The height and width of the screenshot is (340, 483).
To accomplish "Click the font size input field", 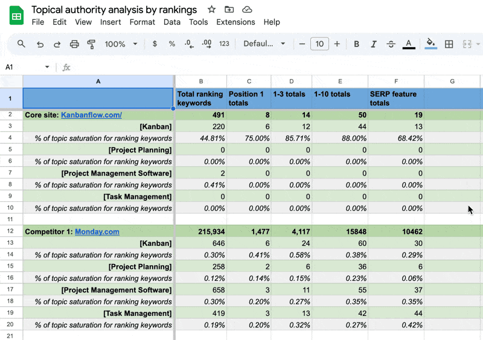I will point(319,44).
